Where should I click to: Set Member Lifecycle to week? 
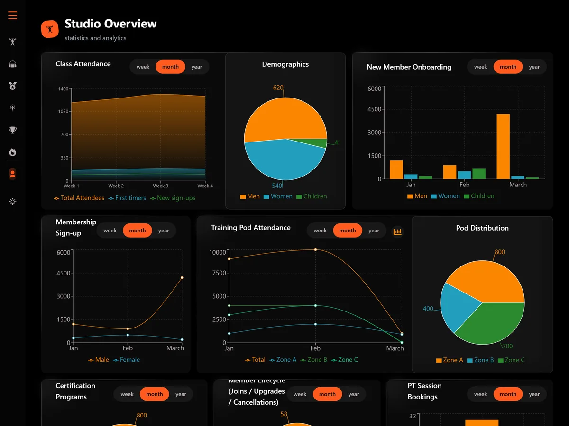pos(300,394)
